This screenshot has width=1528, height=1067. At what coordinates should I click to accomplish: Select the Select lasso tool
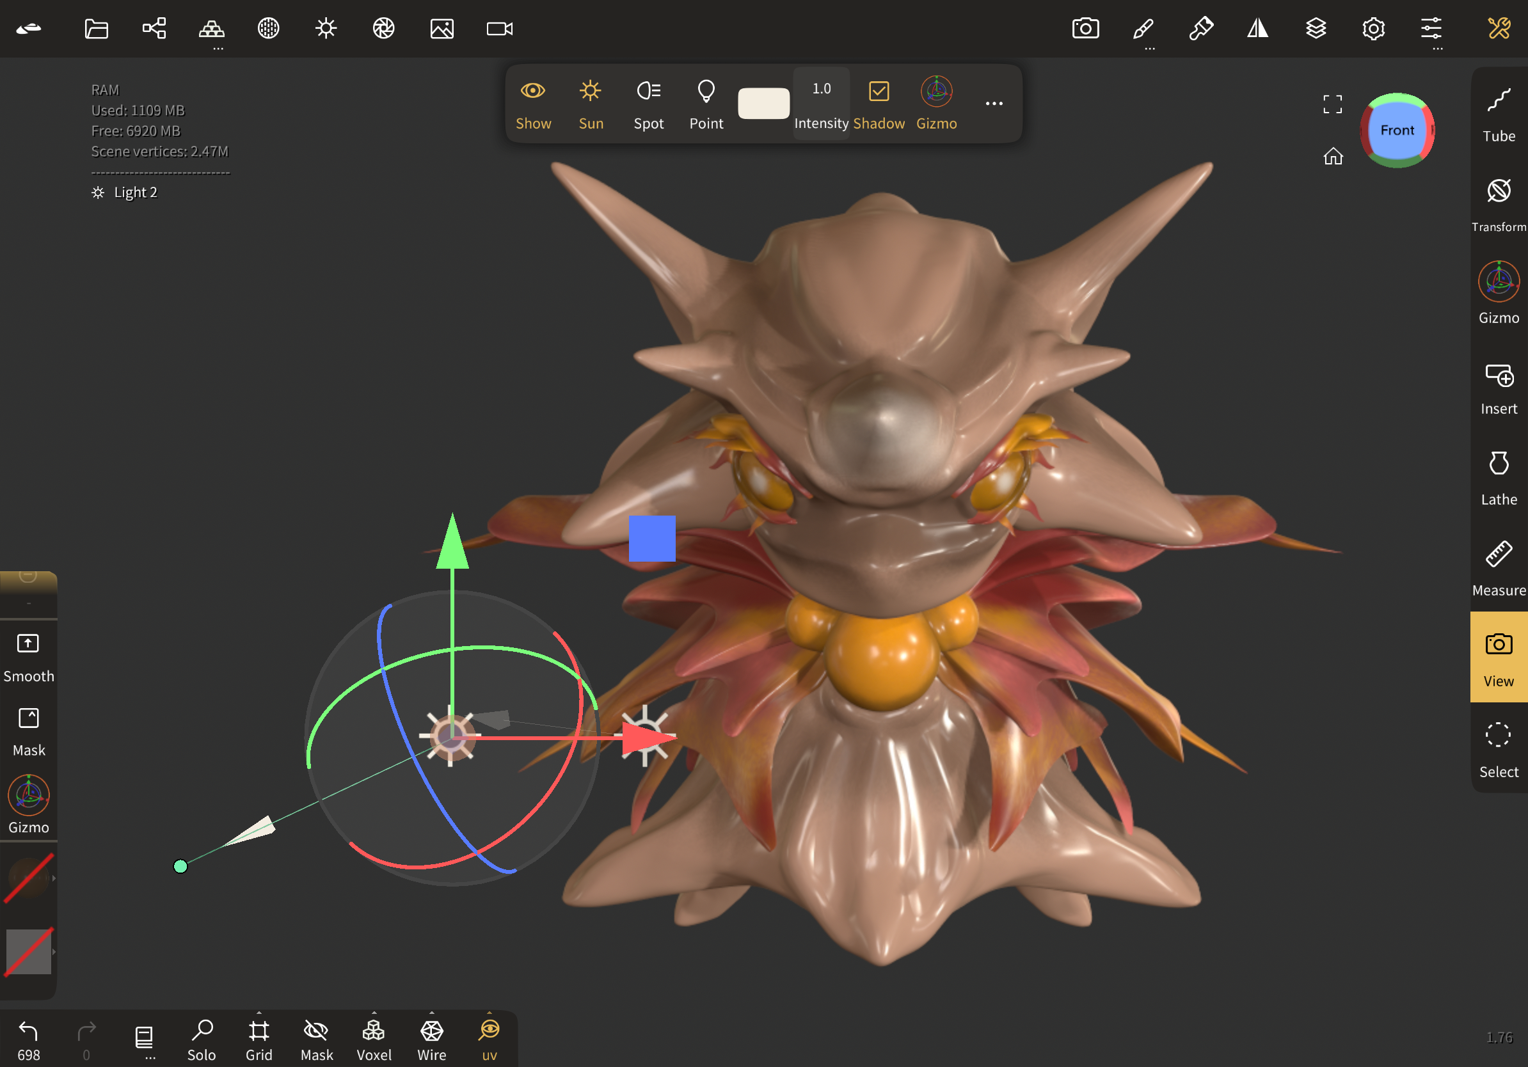pos(1499,751)
